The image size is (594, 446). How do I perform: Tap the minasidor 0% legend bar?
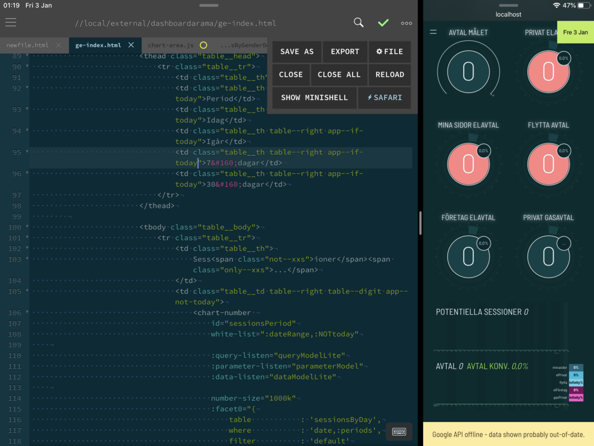(576, 368)
